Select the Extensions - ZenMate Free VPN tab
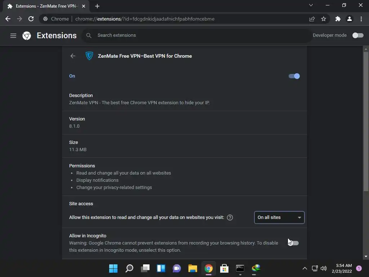This screenshot has width=369, height=277. coord(46,6)
